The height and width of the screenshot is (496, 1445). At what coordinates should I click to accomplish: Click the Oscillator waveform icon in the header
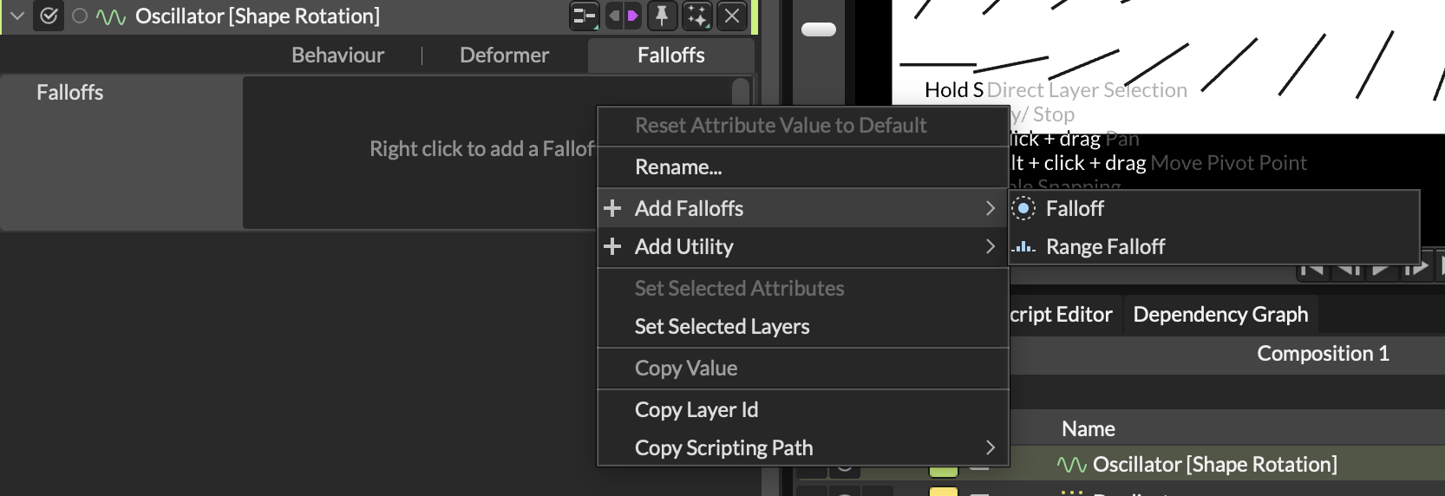111,16
